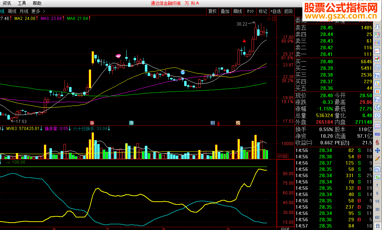Click the 涨 event marker on timeline

pyautogui.click(x=92, y=123)
